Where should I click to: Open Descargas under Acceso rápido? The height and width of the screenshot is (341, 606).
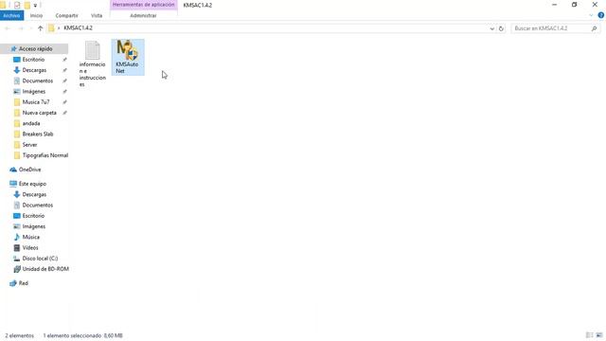34,70
